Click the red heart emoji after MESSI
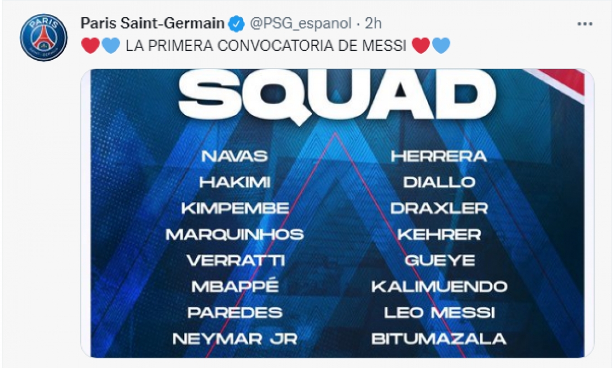 (421, 45)
